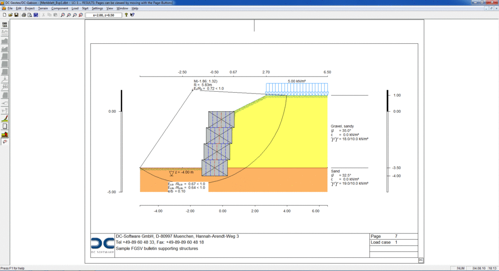Click the first magnifier zoom icon

tap(63, 15)
